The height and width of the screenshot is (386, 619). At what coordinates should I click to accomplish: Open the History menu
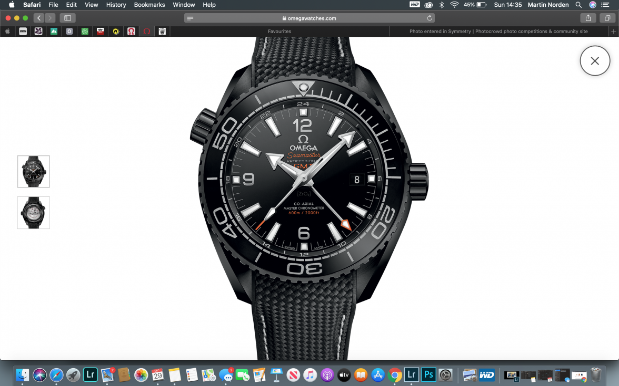click(116, 5)
